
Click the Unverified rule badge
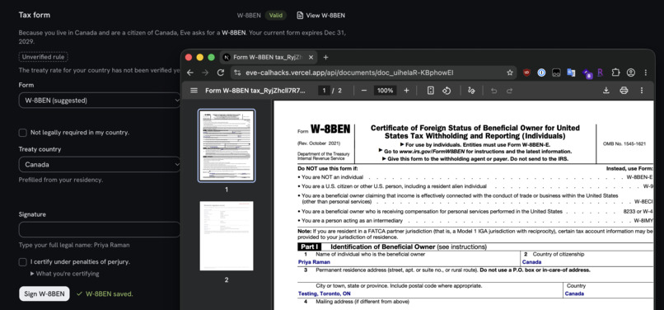coord(43,57)
